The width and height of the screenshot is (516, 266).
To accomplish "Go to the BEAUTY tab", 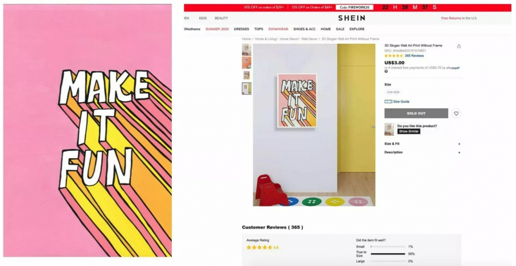I will [x=221, y=18].
